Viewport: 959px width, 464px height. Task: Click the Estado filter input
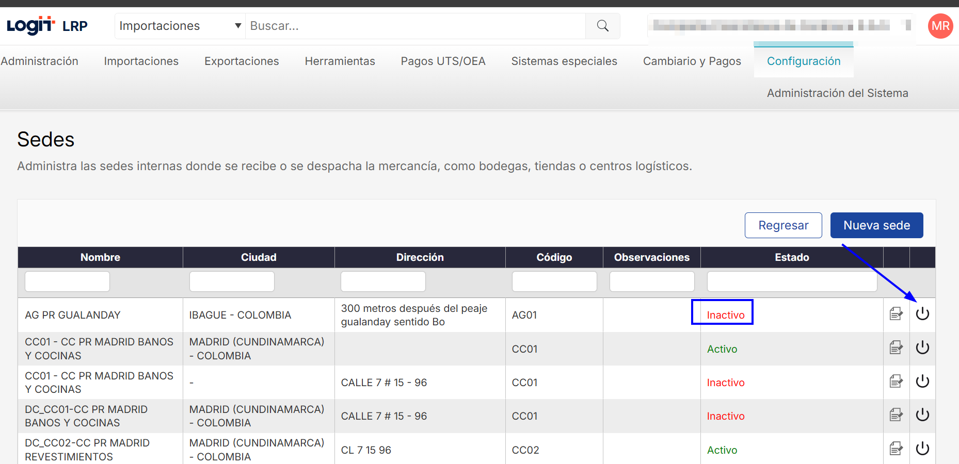click(792, 281)
